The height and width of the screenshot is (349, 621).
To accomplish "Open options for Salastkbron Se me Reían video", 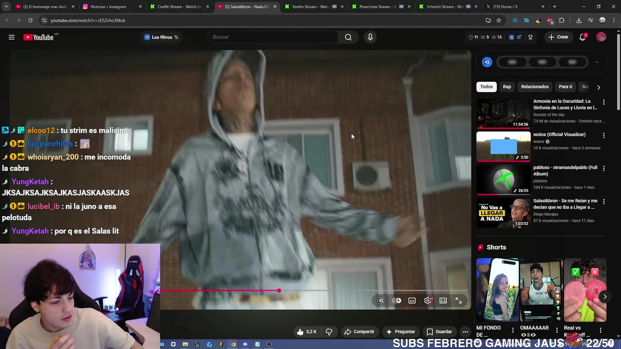I will 604,201.
